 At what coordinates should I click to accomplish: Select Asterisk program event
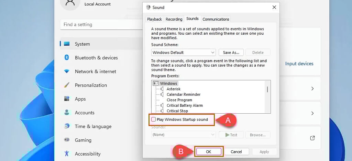pyautogui.click(x=174, y=89)
